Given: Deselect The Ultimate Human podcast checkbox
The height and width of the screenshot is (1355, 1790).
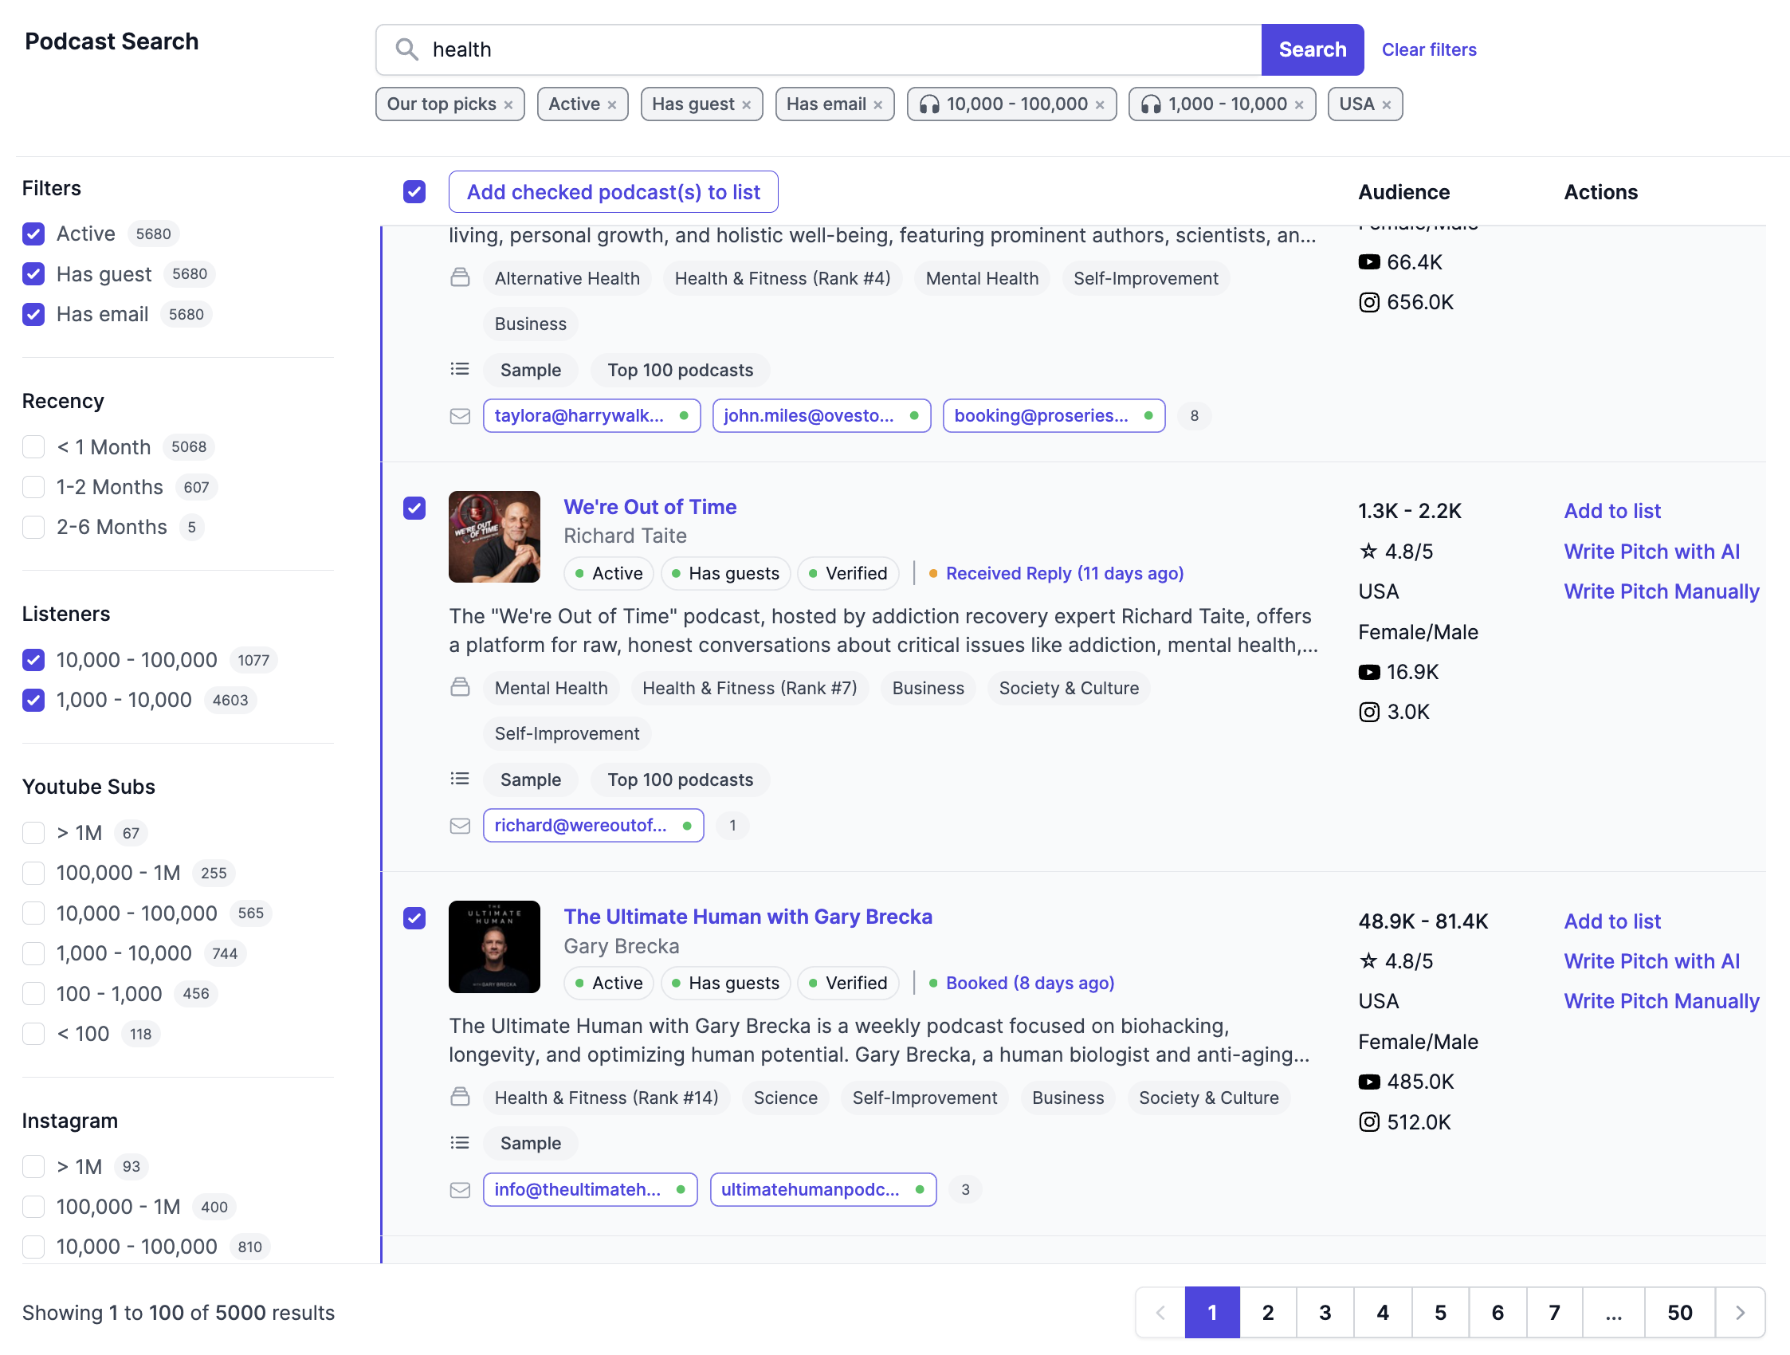Looking at the screenshot, I should (414, 919).
